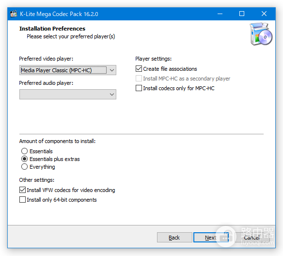283x256 pixels.
Task: Click the Install MPC-HC as secondary player checkbox
Action: (139, 79)
